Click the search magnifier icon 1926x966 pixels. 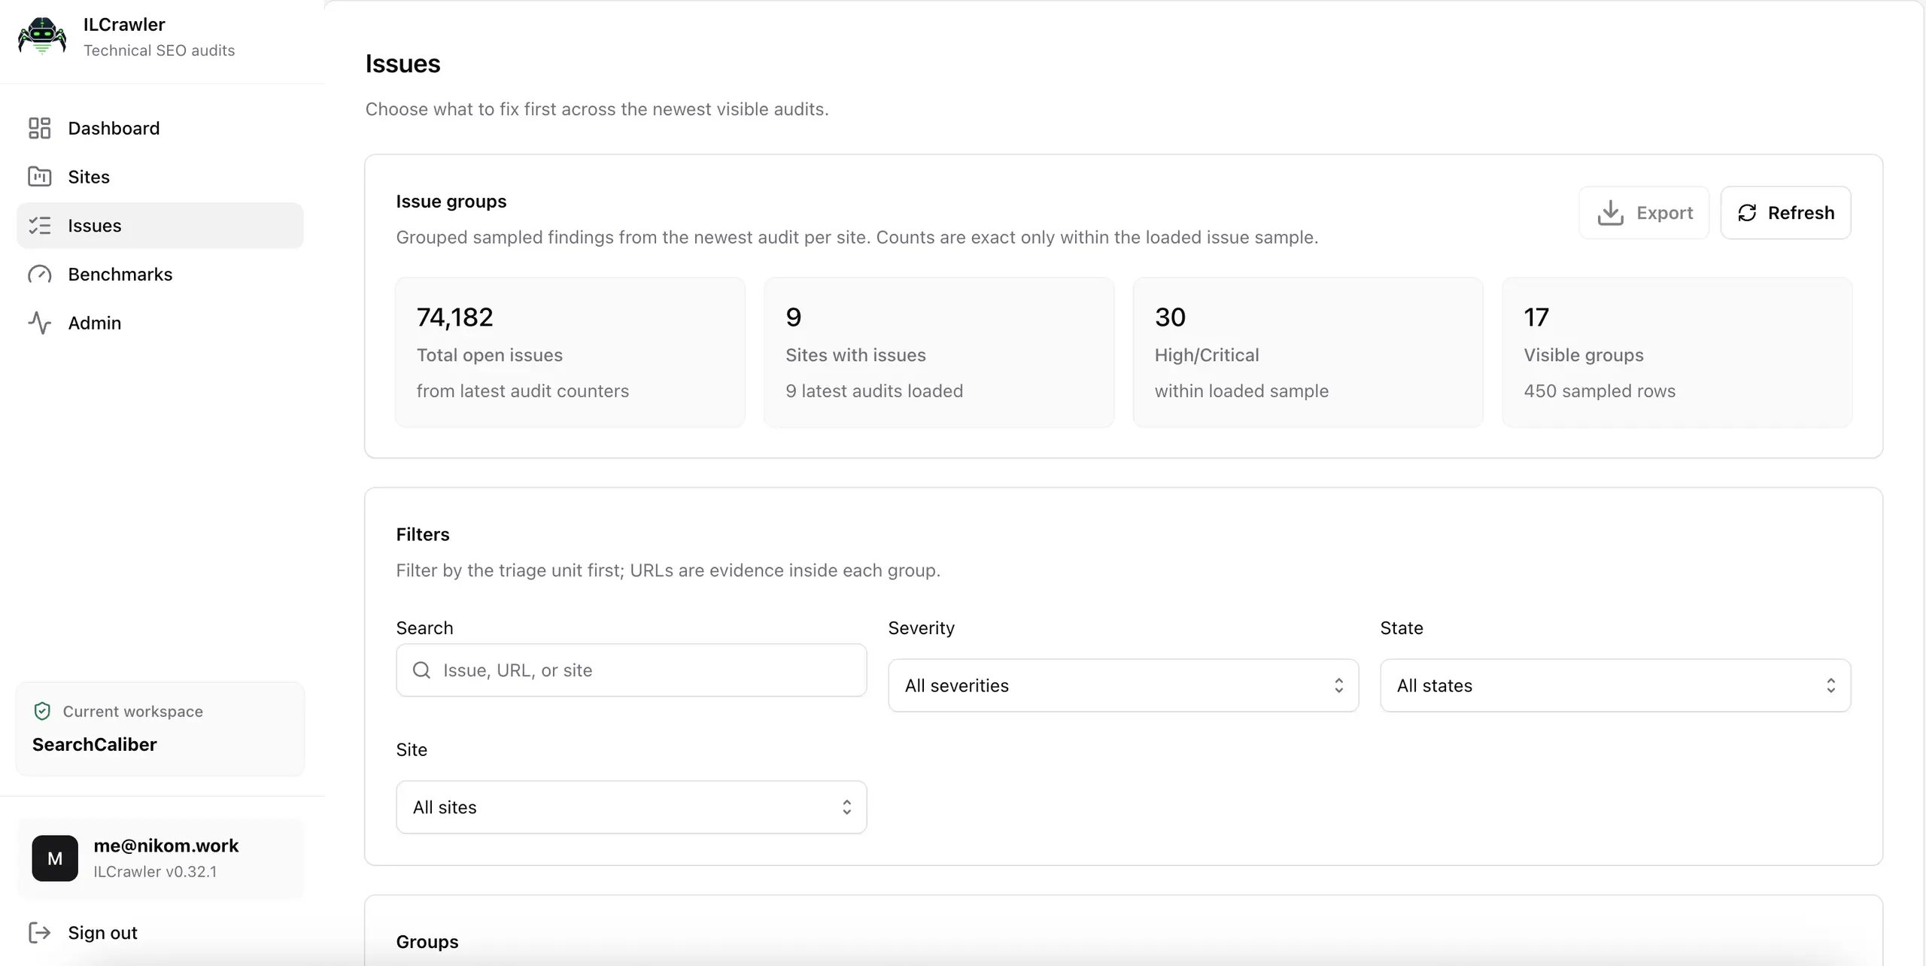click(422, 670)
